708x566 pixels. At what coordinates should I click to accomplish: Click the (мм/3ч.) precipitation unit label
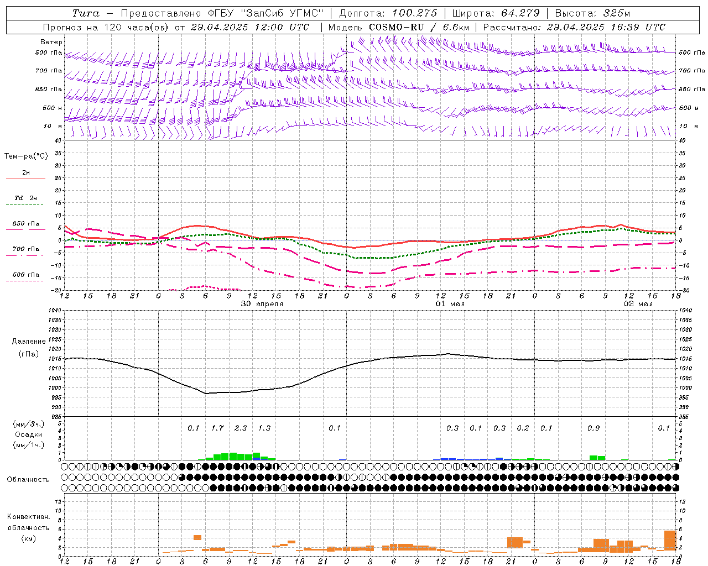pyautogui.click(x=28, y=424)
